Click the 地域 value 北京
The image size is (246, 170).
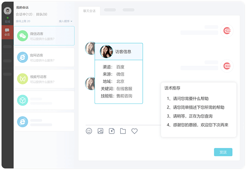(x=120, y=81)
